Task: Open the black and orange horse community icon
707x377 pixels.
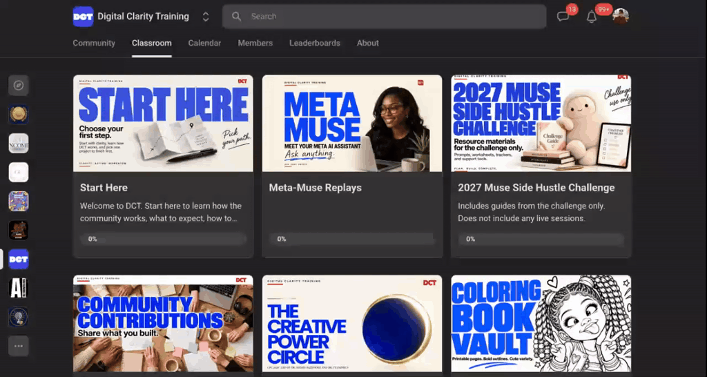Action: (19, 230)
